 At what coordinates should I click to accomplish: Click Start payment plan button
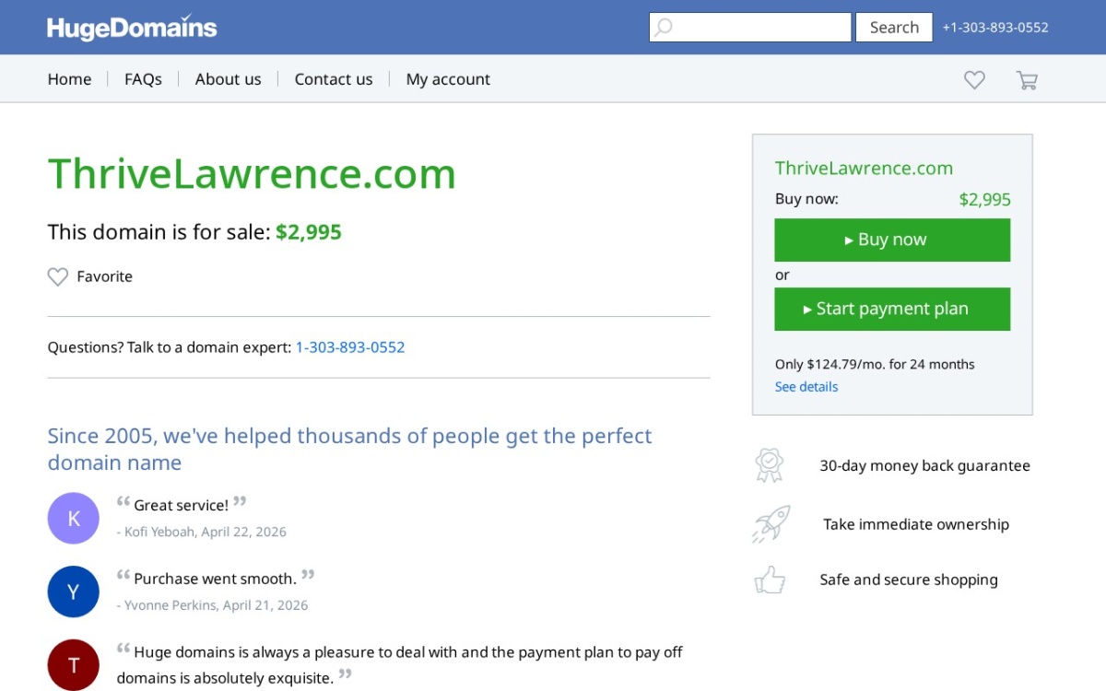tap(892, 309)
